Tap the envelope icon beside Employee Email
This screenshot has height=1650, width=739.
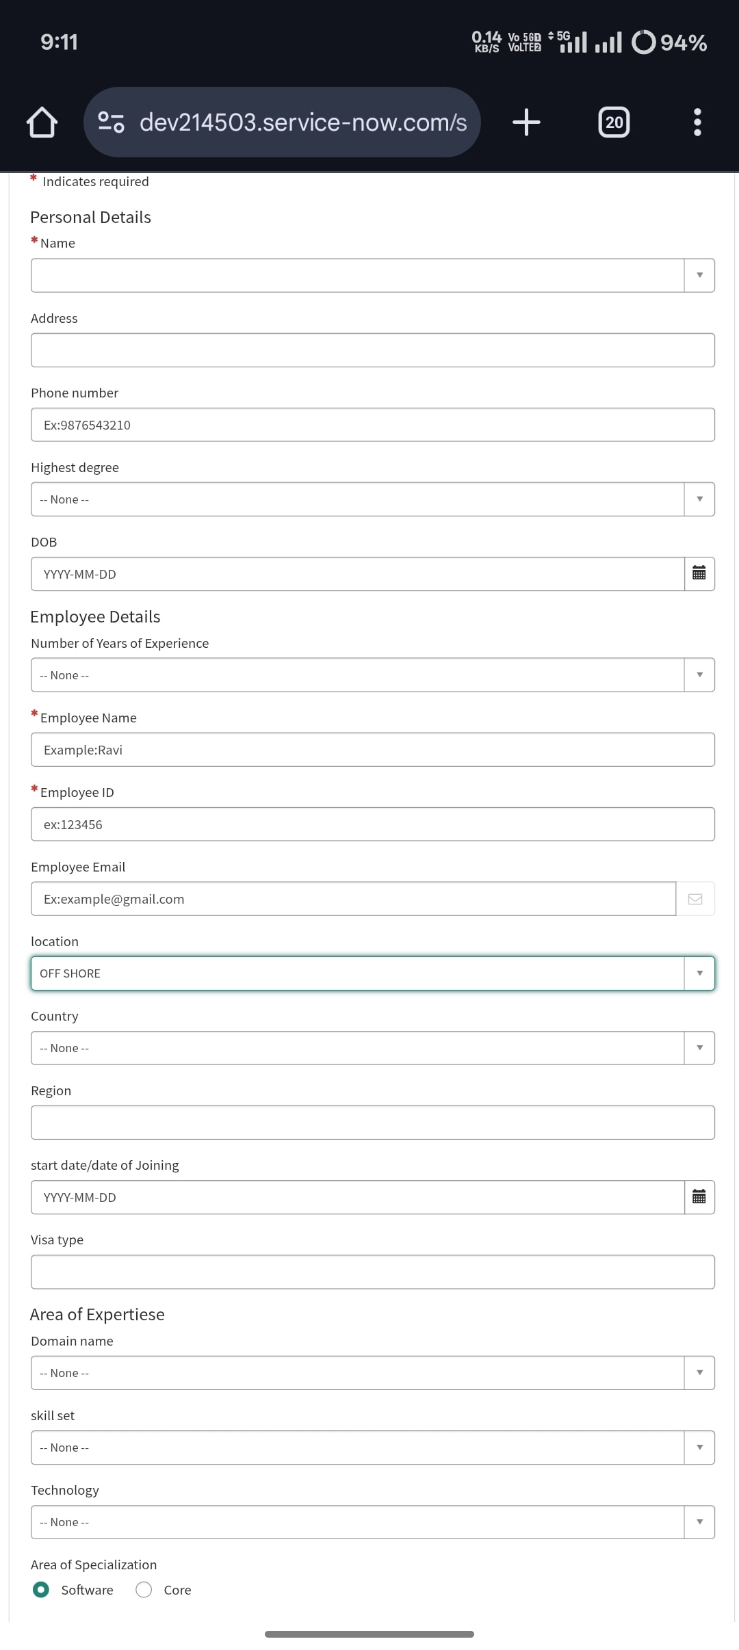pyautogui.click(x=695, y=899)
